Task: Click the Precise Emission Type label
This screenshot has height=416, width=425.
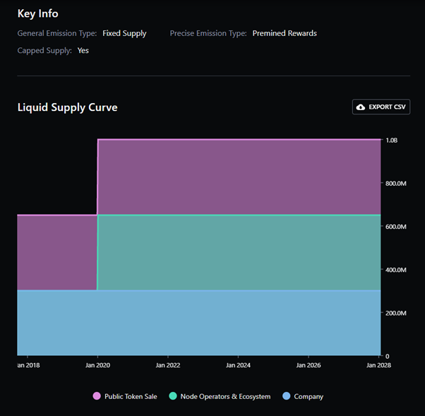Action: (208, 33)
